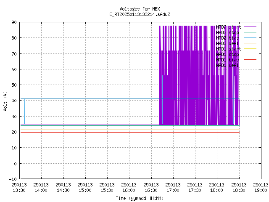Click the 90 y-axis tick label
Image resolution: width=269 pixels, height=202 pixels.
(x=14, y=22)
